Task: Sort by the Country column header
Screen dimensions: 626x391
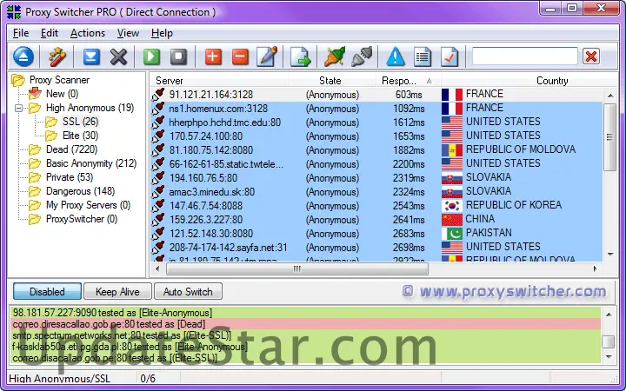Action: [x=529, y=81]
